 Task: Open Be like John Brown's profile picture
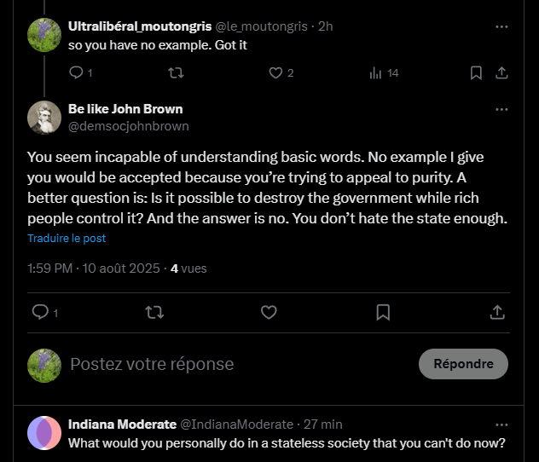click(44, 118)
